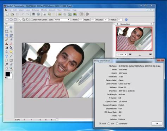The image size is (167, 131).
Task: Select the Hand pan tool
Action: coord(7,68)
